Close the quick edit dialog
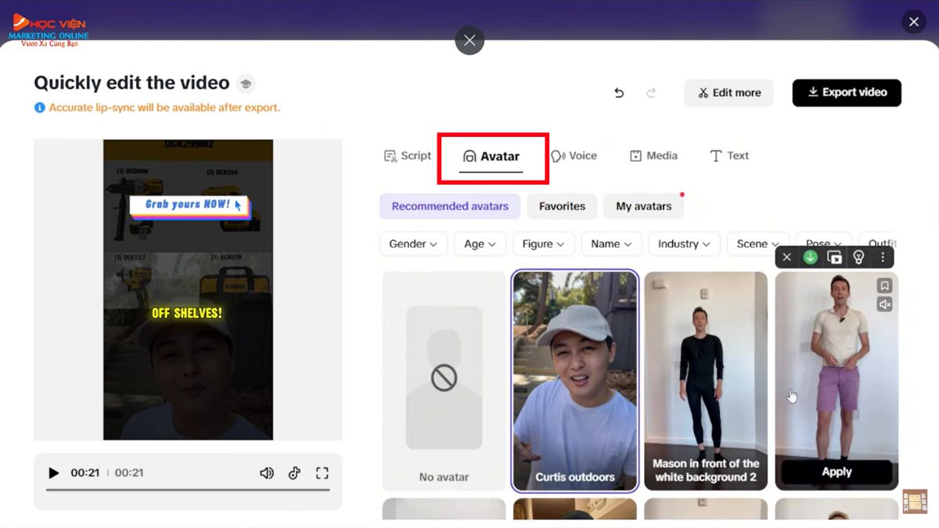 pyautogui.click(x=469, y=41)
